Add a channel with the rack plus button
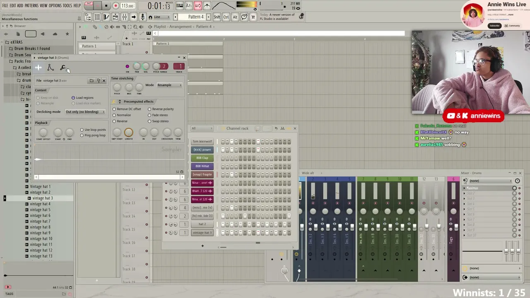 pyautogui.click(x=202, y=246)
